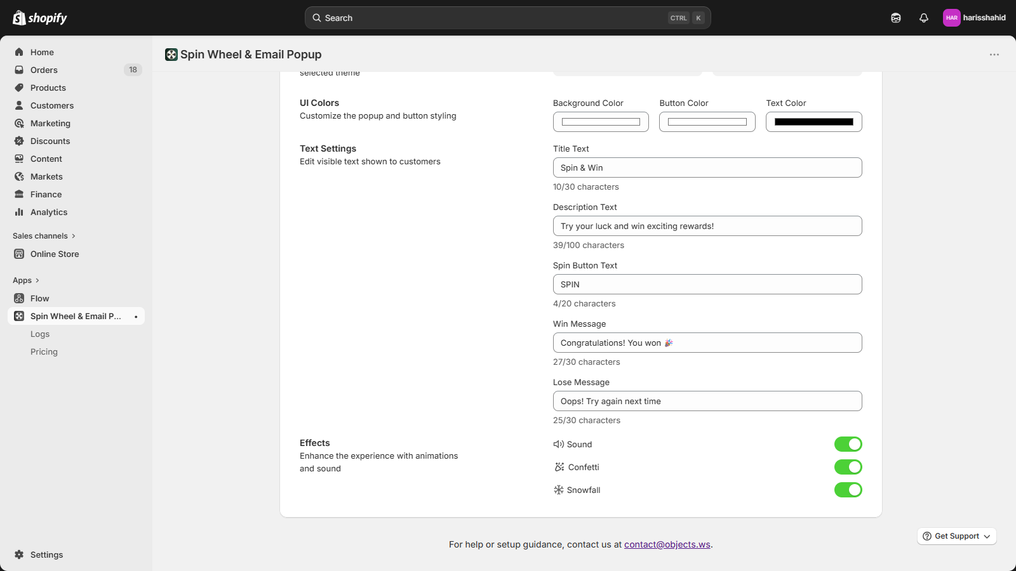Click the Sound speaker icon

(x=559, y=444)
